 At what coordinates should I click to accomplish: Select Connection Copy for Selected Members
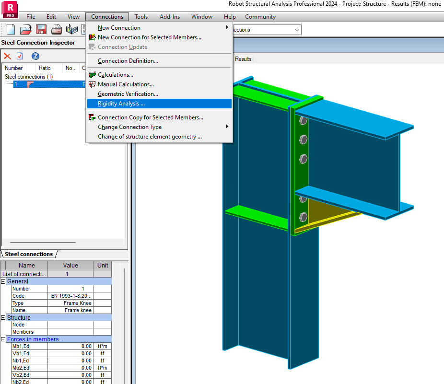[159, 117]
